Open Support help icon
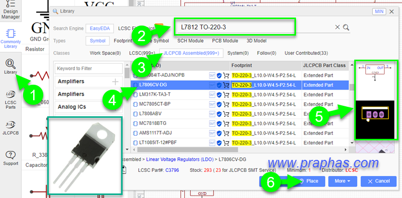This screenshot has width=402, height=198. point(11,158)
